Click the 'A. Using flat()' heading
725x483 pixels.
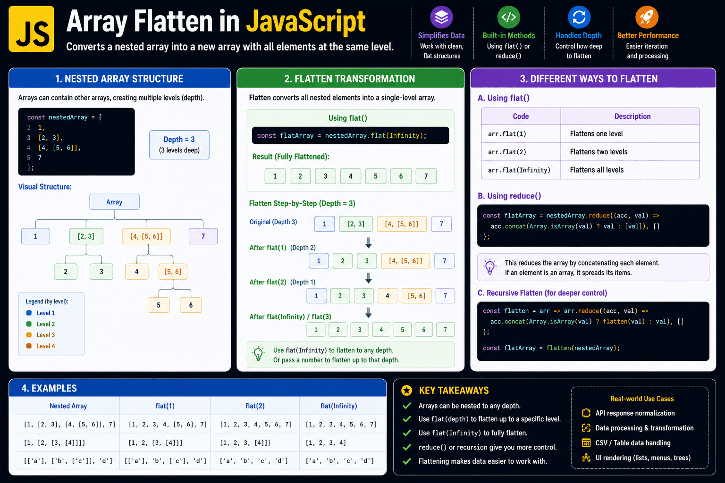tap(504, 98)
